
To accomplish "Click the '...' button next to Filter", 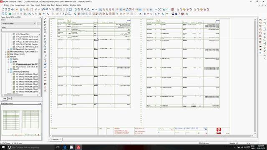I will pyautogui.click(x=39, y=24).
